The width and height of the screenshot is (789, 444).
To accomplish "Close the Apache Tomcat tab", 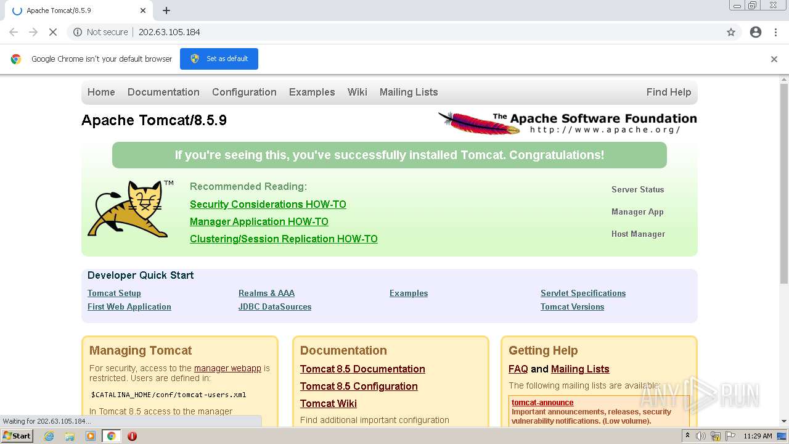I will [143, 10].
